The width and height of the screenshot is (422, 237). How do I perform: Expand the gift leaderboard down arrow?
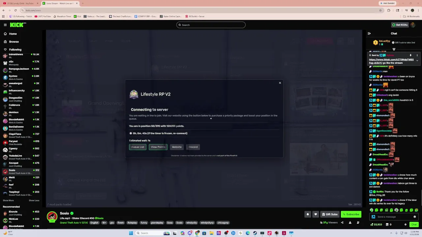pos(394,49)
